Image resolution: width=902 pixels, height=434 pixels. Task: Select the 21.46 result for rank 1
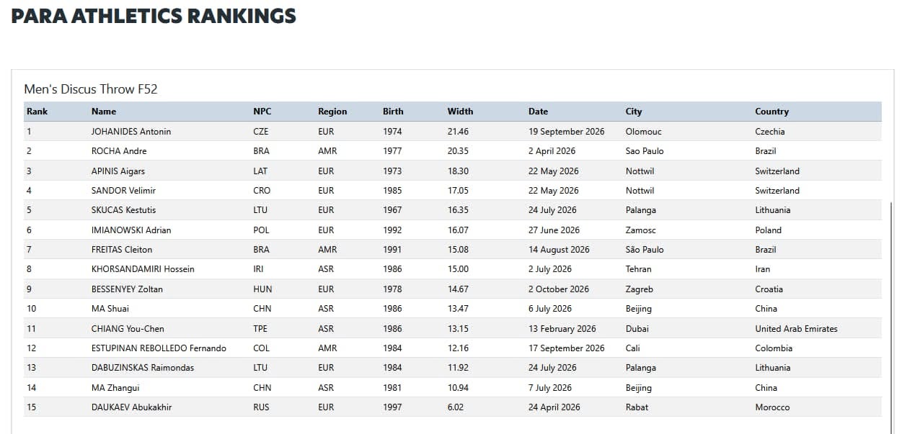click(x=458, y=132)
